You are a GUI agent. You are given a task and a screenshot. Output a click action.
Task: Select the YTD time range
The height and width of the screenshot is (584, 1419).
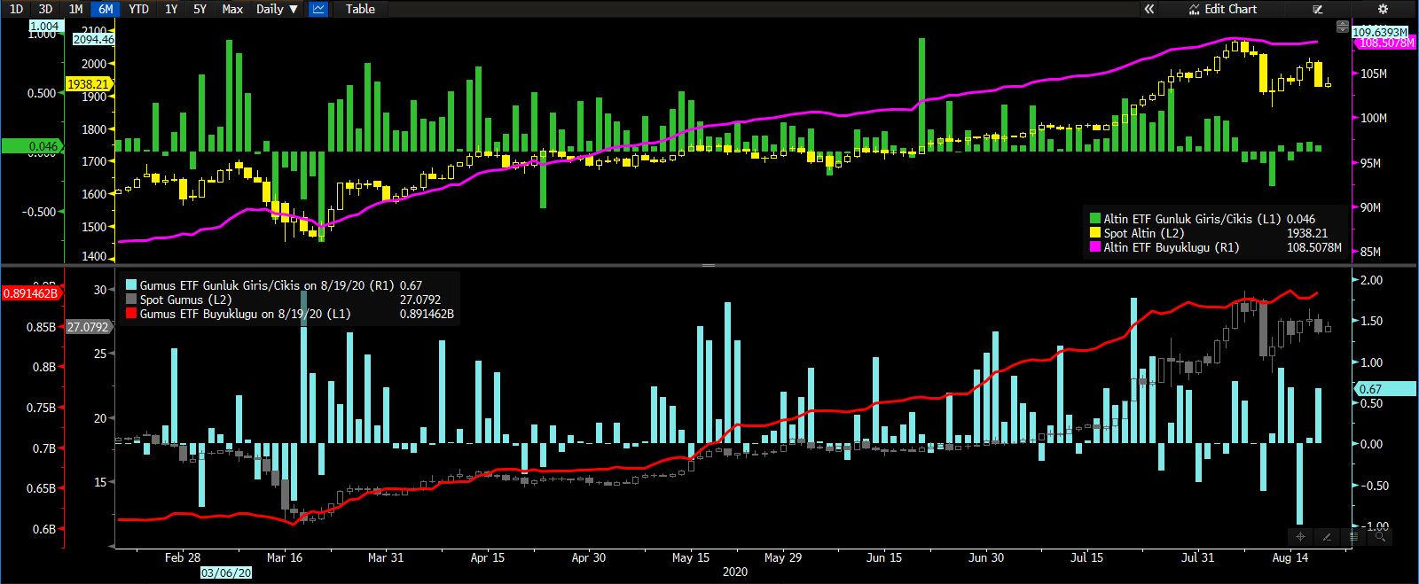[x=138, y=9]
